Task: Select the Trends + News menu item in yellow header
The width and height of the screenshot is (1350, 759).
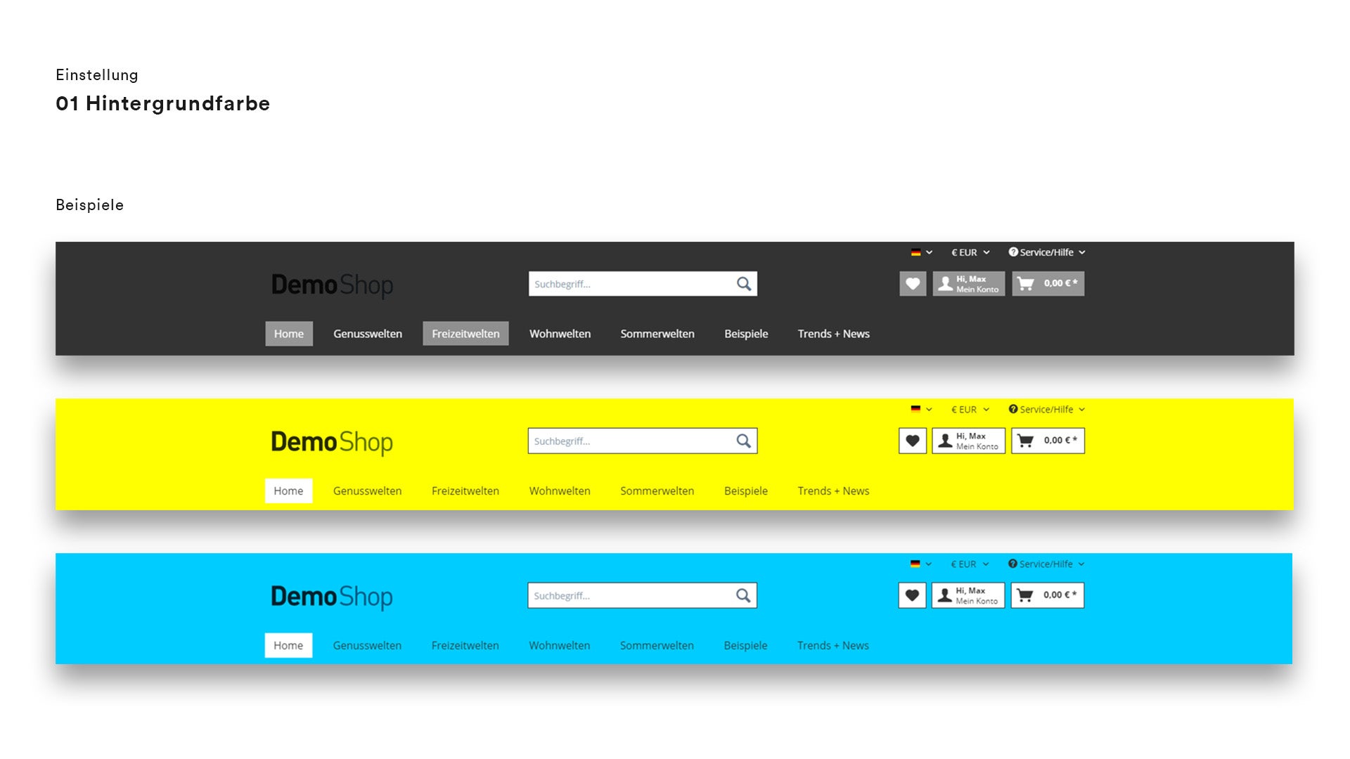Action: click(833, 491)
